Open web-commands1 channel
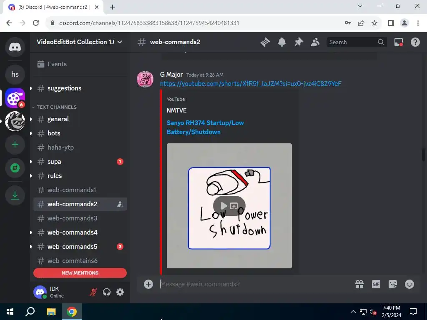The image size is (427, 320). 80,190
